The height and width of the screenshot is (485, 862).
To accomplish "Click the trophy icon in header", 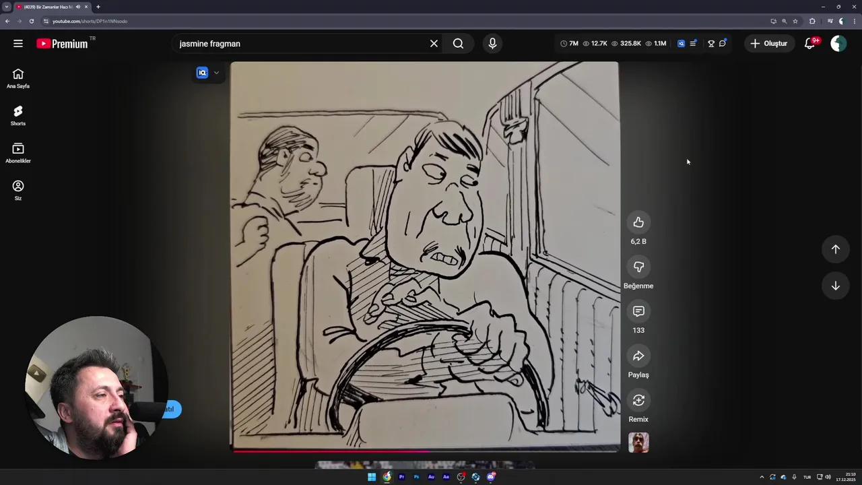I will pos(711,44).
